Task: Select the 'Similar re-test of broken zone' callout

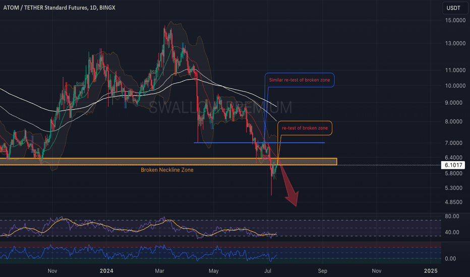Action: click(300, 80)
